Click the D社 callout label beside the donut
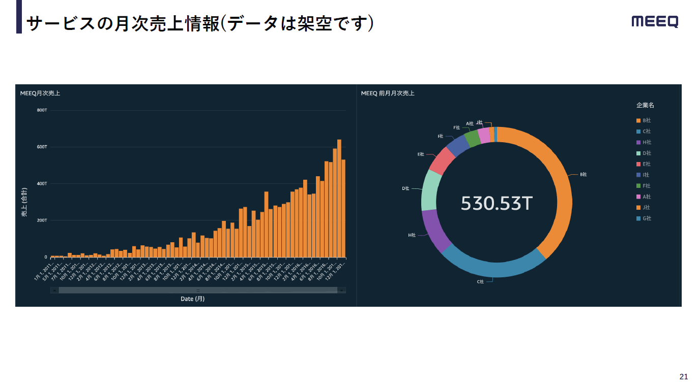The image size is (699, 388). click(x=405, y=188)
